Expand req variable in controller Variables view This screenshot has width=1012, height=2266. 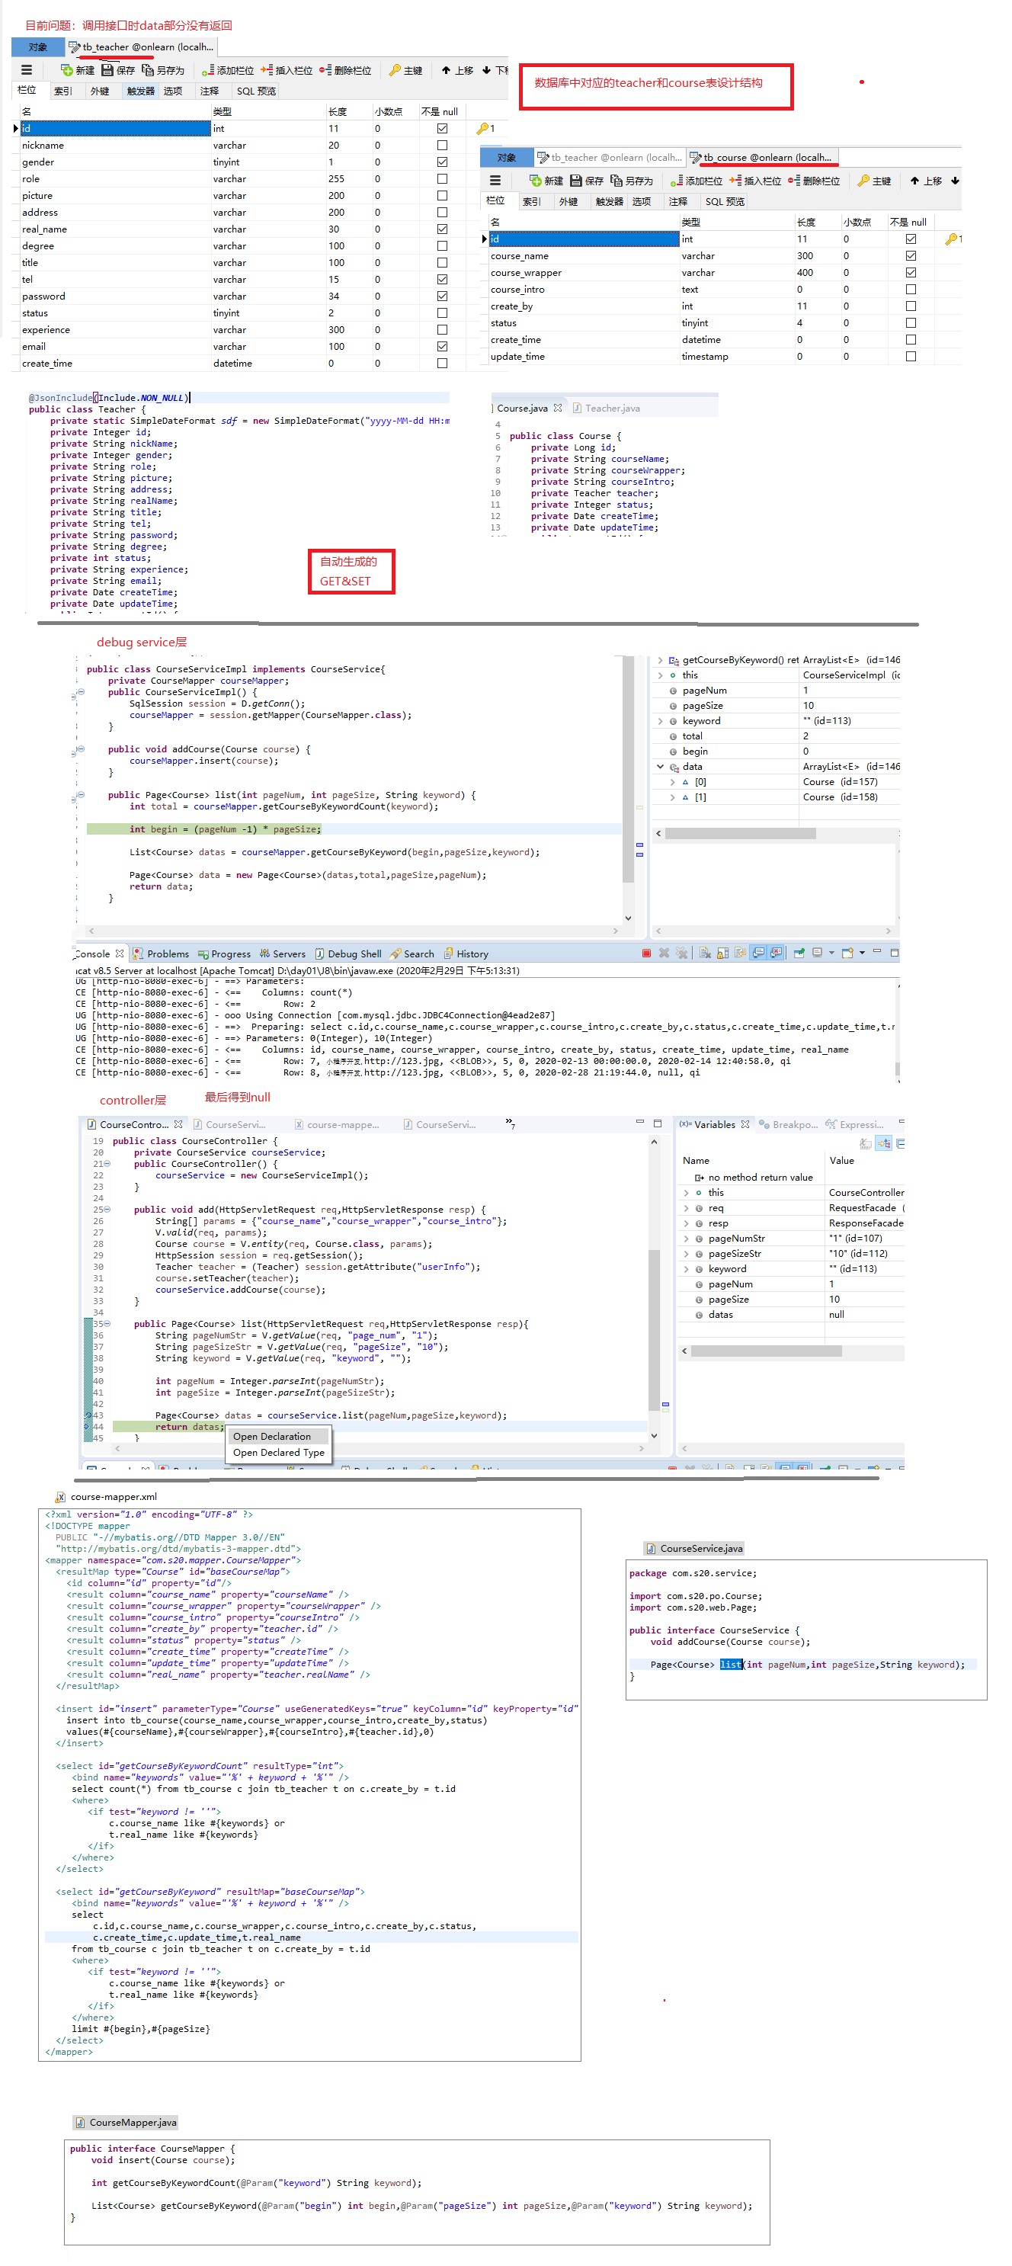(x=686, y=1208)
